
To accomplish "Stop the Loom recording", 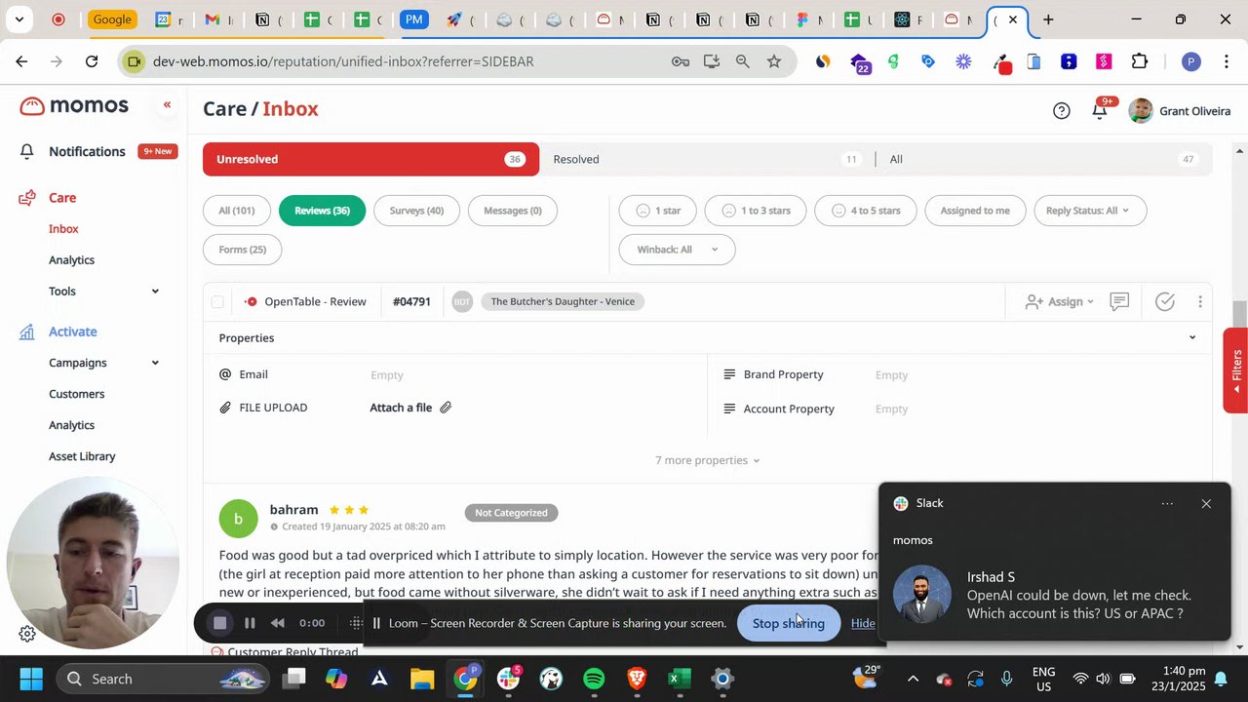I will (x=220, y=623).
